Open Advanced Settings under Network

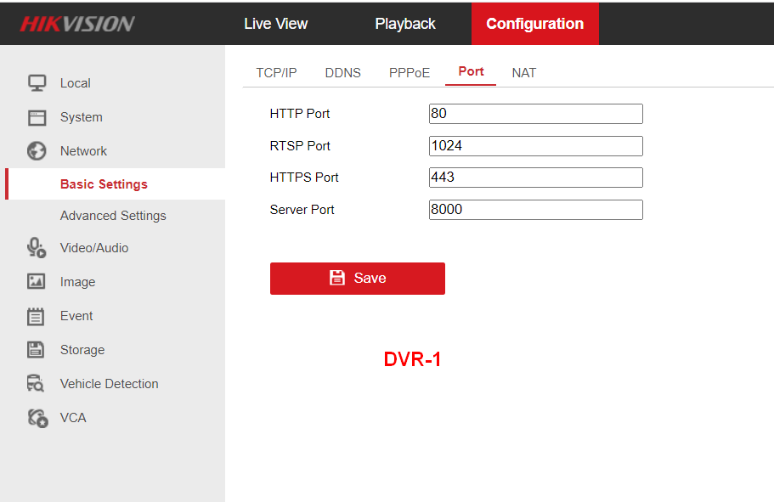click(113, 216)
